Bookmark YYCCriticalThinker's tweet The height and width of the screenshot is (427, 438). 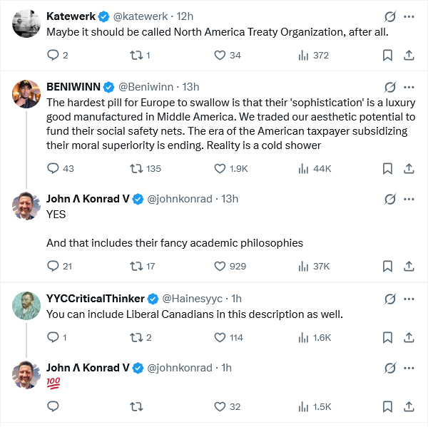point(387,337)
